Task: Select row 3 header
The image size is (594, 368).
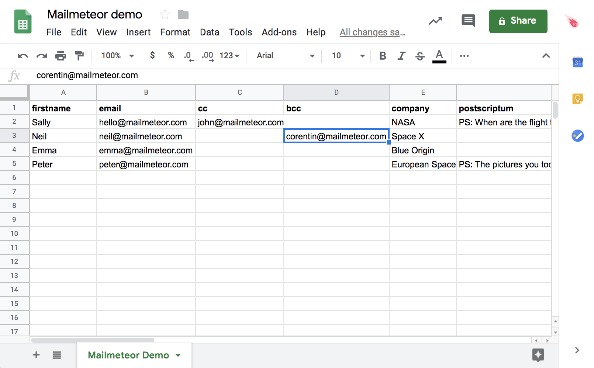Action: 14,136
